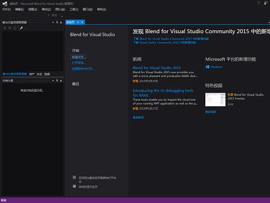
Task: Close the 文档大纲 (Document Outline) panel
Action: [61, 80]
